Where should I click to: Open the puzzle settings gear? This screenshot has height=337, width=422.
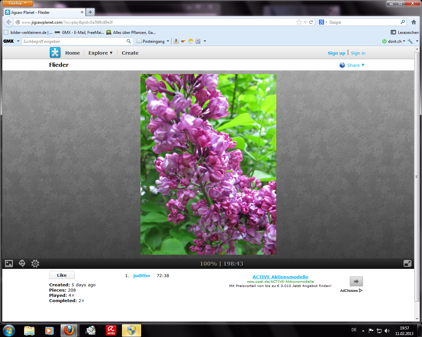click(35, 264)
